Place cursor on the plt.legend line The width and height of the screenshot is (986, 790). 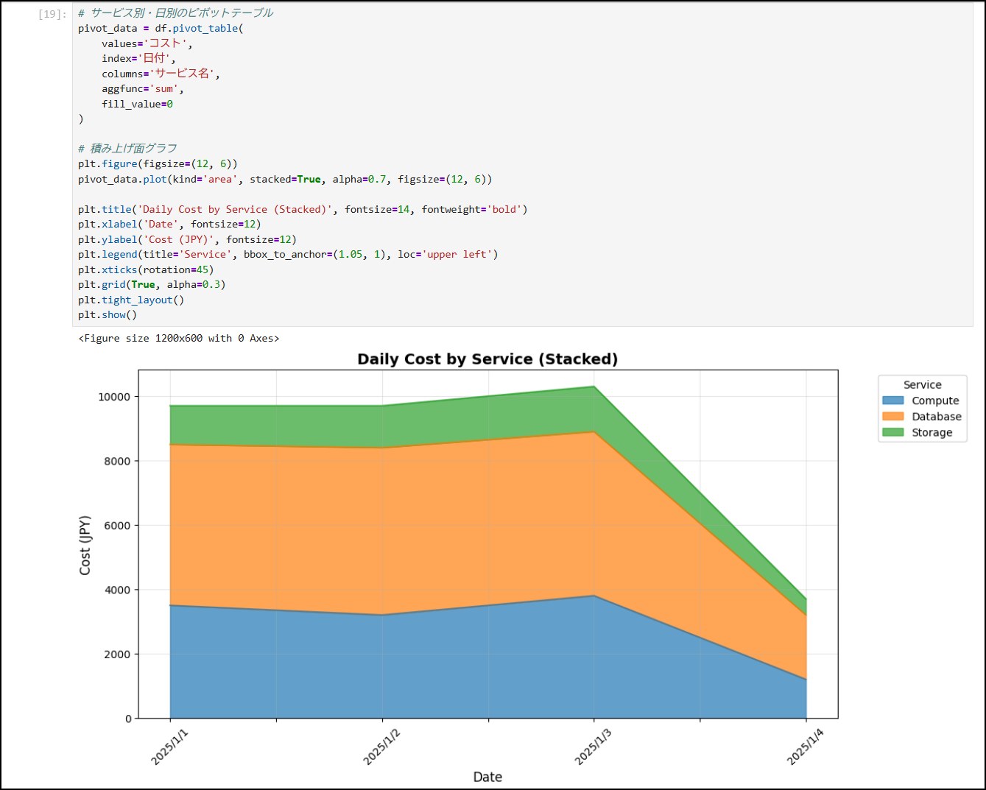pyautogui.click(x=287, y=255)
